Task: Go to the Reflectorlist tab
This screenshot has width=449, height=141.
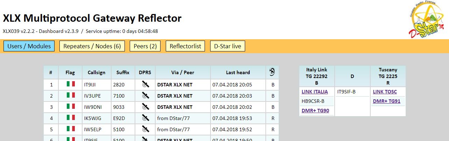Action: 185,46
